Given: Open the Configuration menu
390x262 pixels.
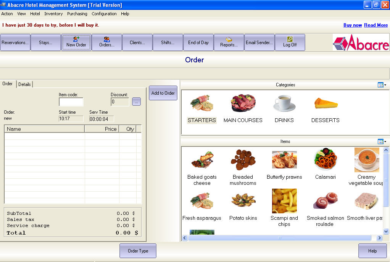Looking at the screenshot, I should pyautogui.click(x=104, y=14).
